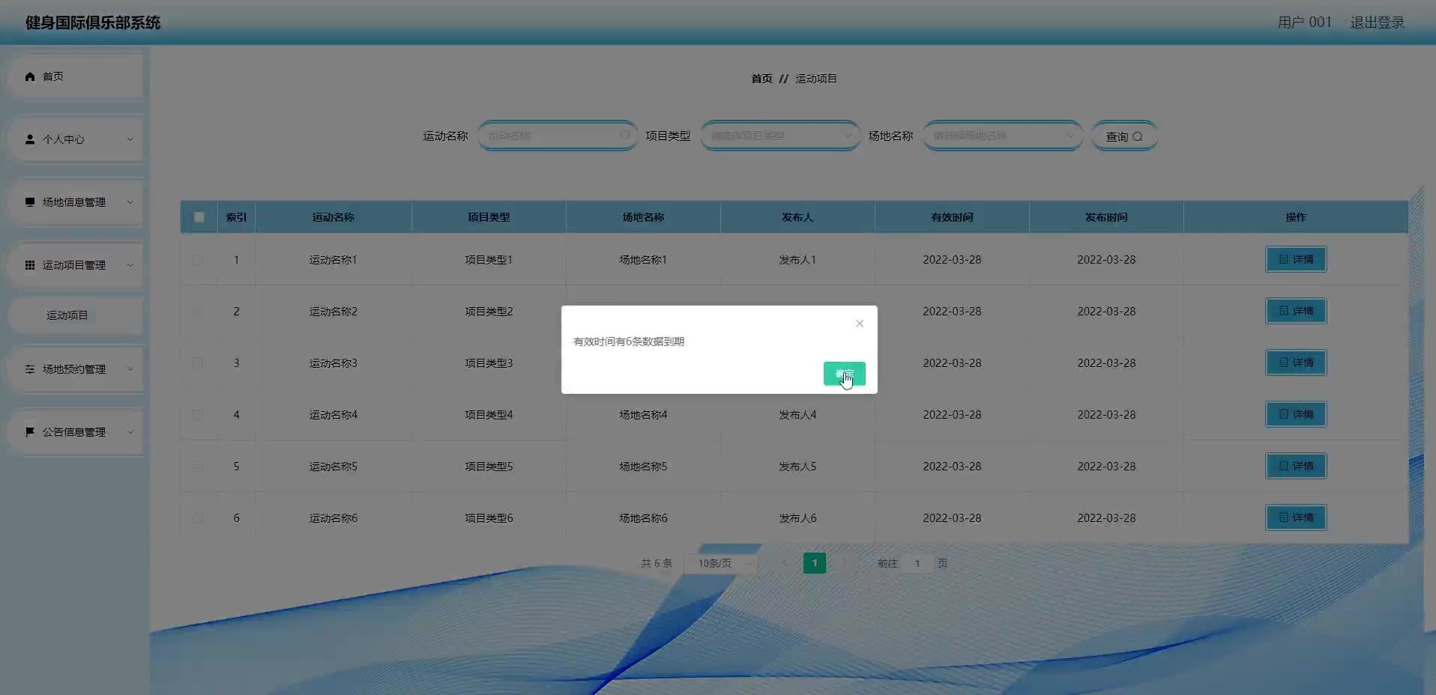1436x695 pixels.
Task: Click the 运动名称 column header
Action: (334, 217)
